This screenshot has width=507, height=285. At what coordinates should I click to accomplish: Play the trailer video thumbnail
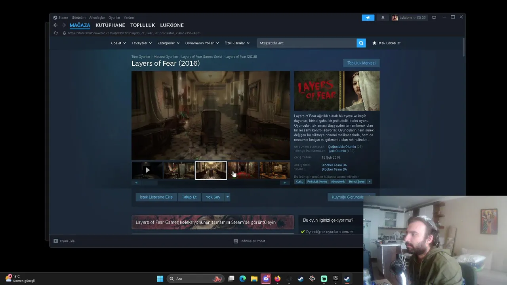pyautogui.click(x=147, y=170)
